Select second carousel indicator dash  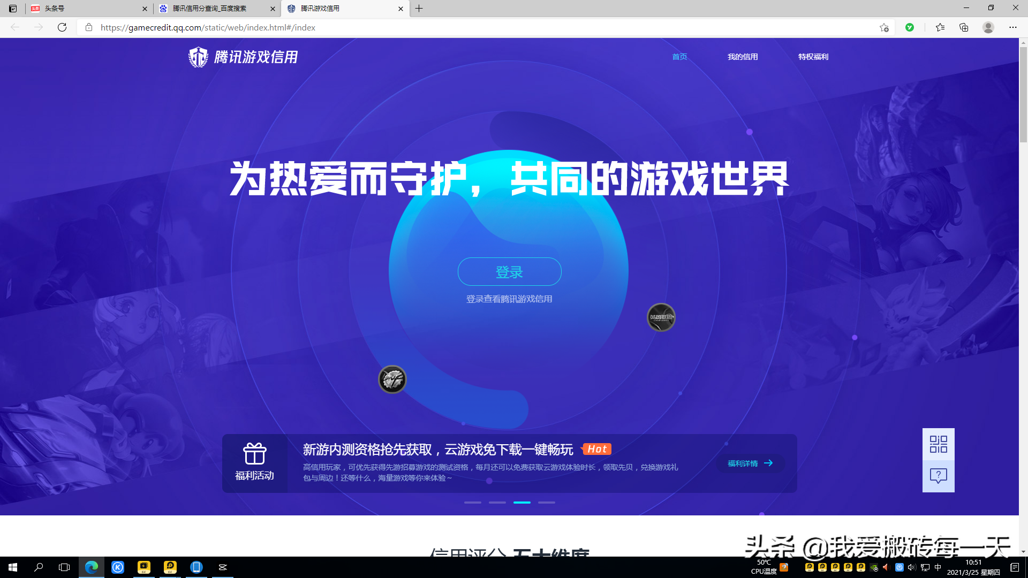[x=497, y=503]
